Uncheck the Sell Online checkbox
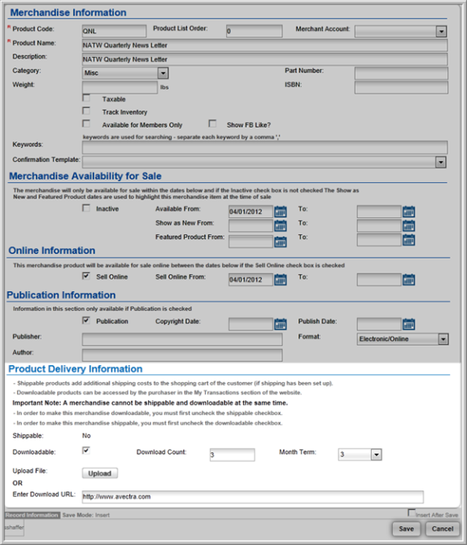The height and width of the screenshot is (545, 467). pyautogui.click(x=86, y=276)
